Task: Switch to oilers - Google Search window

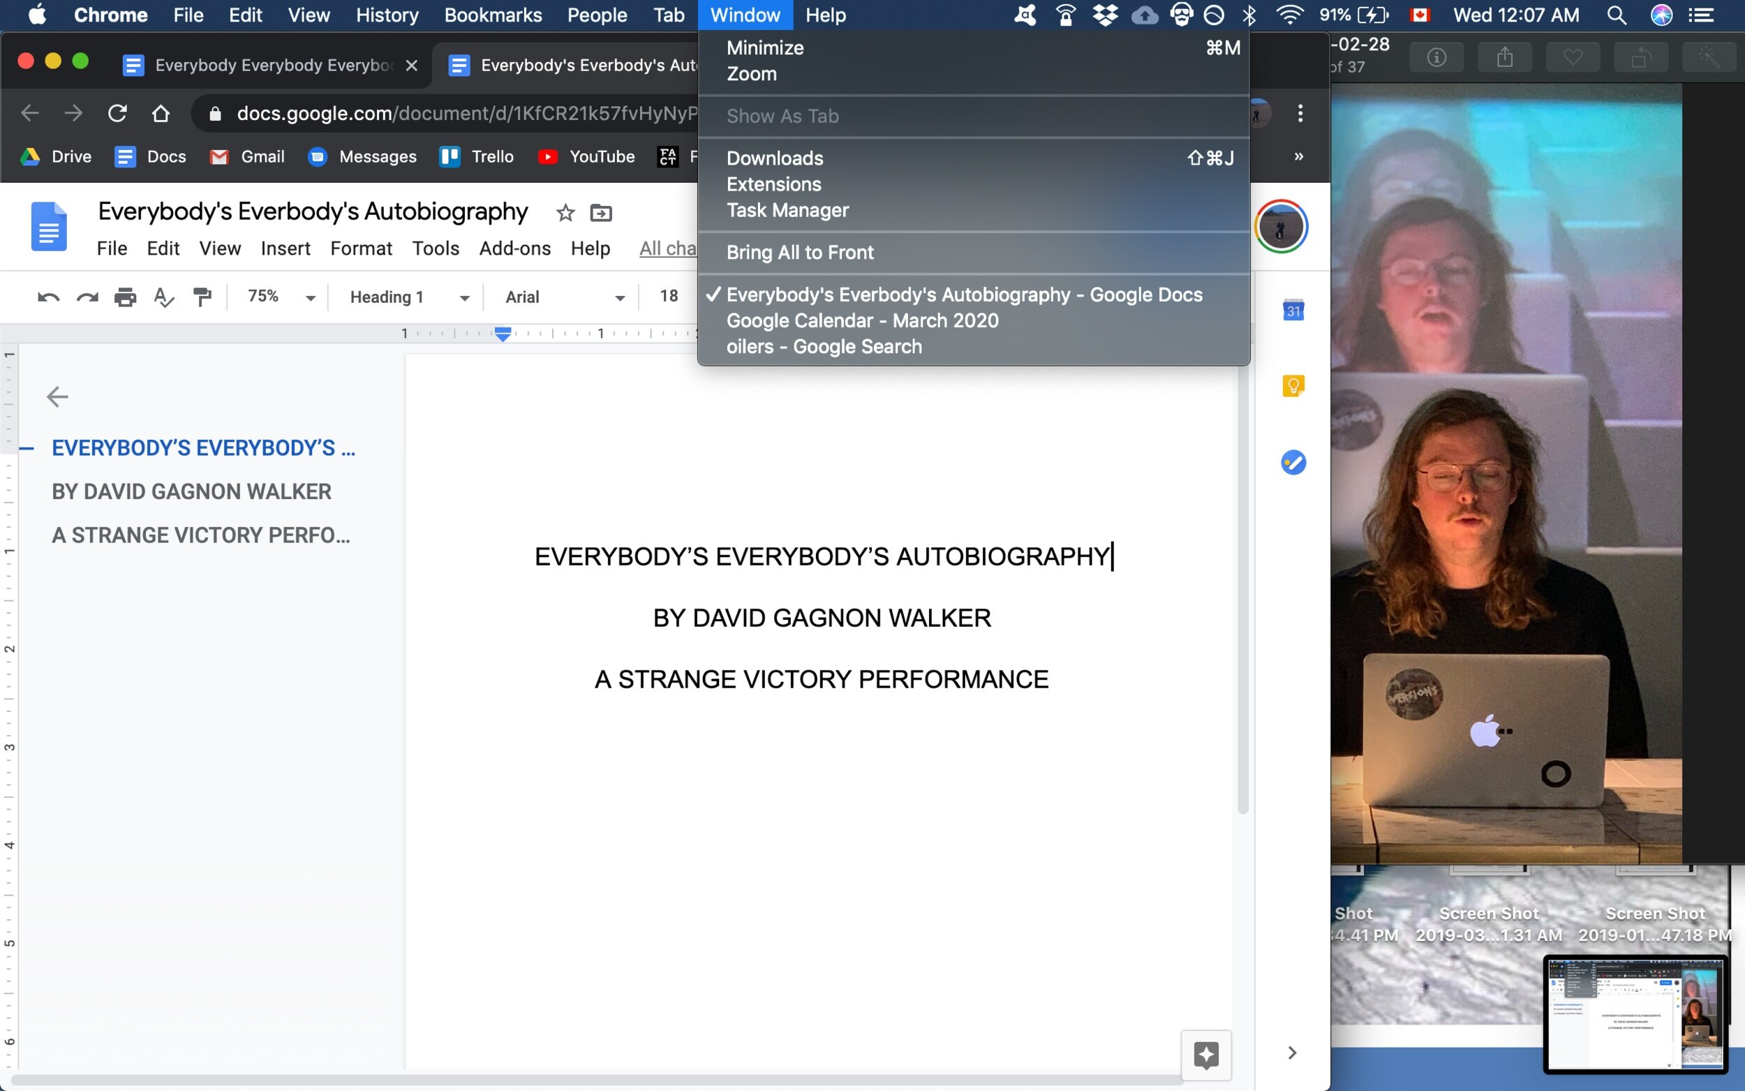Action: 974,346
